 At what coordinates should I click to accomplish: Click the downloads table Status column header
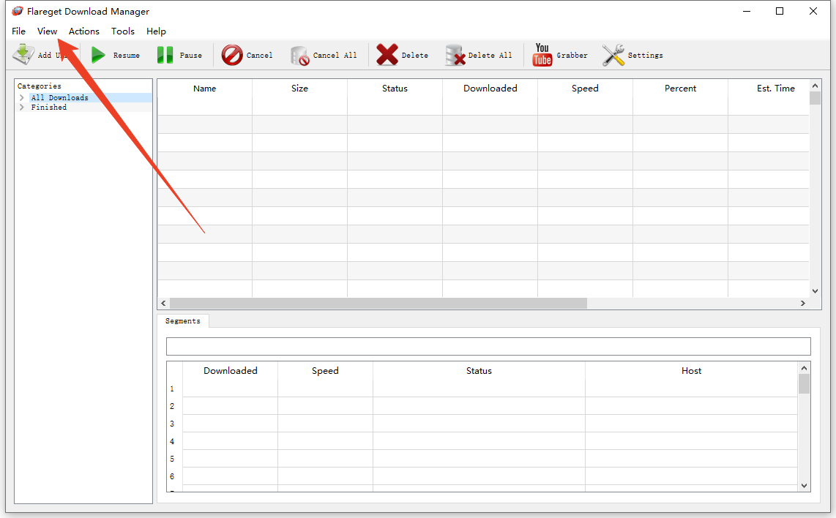click(x=395, y=89)
